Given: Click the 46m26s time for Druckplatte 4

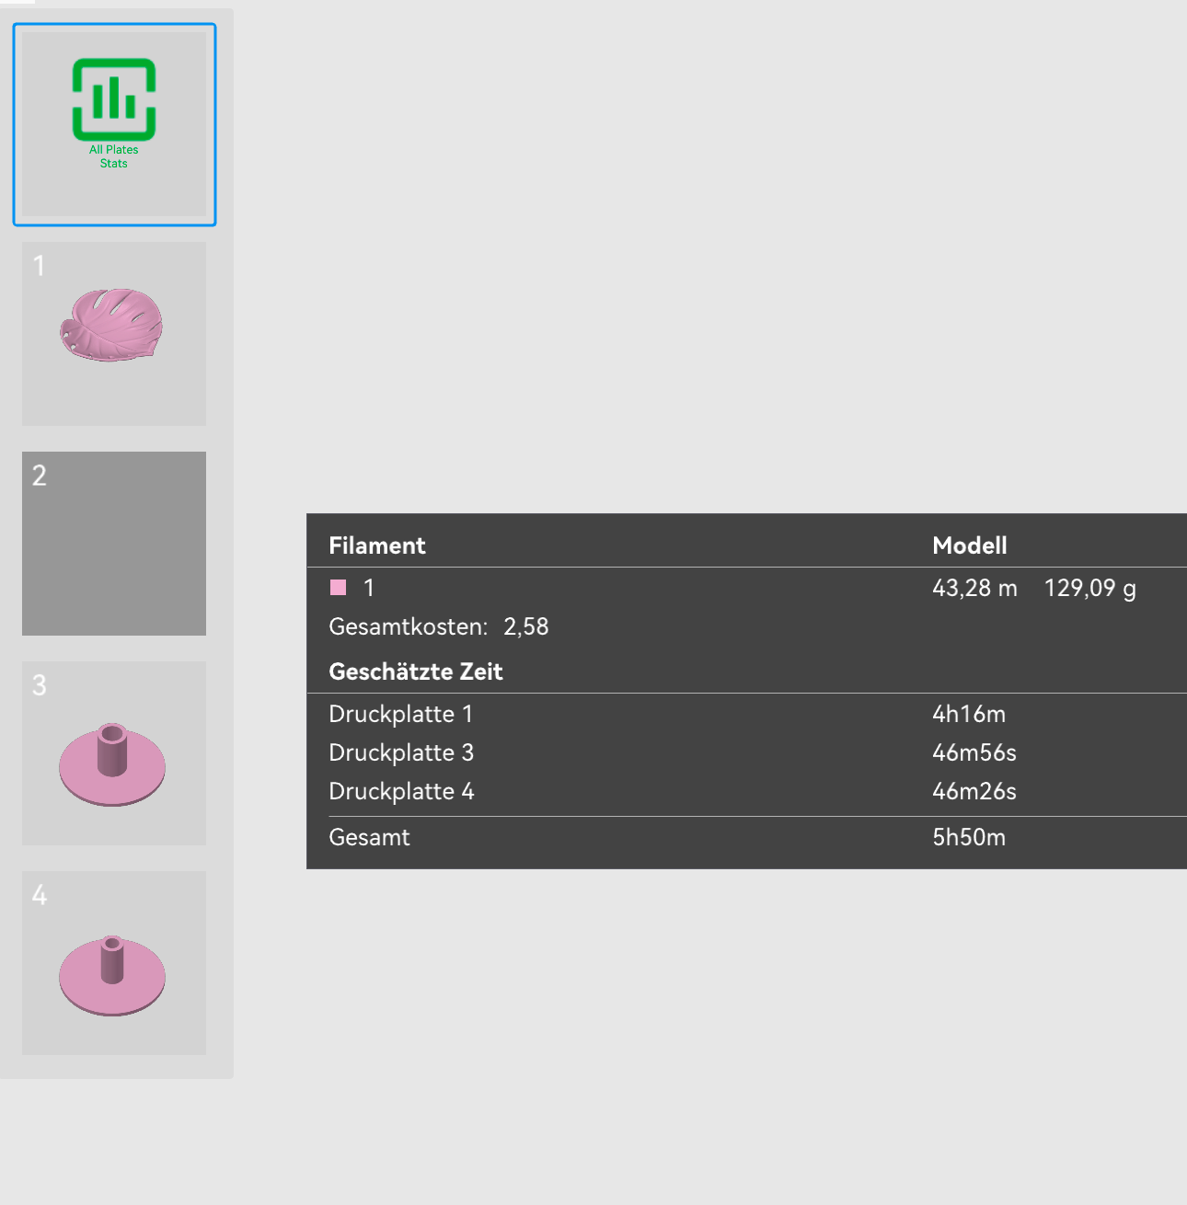Looking at the screenshot, I should click(974, 791).
